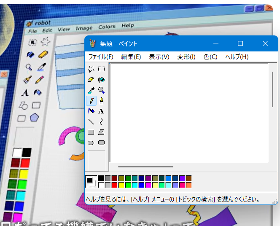This screenshot has width=280, height=226.
Task: Click the foreground/background color indicator box
Action: coord(91,182)
